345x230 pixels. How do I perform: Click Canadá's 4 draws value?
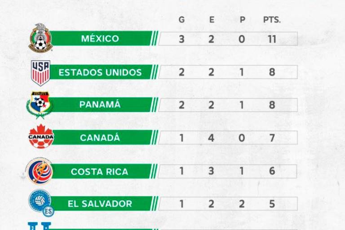(x=211, y=138)
